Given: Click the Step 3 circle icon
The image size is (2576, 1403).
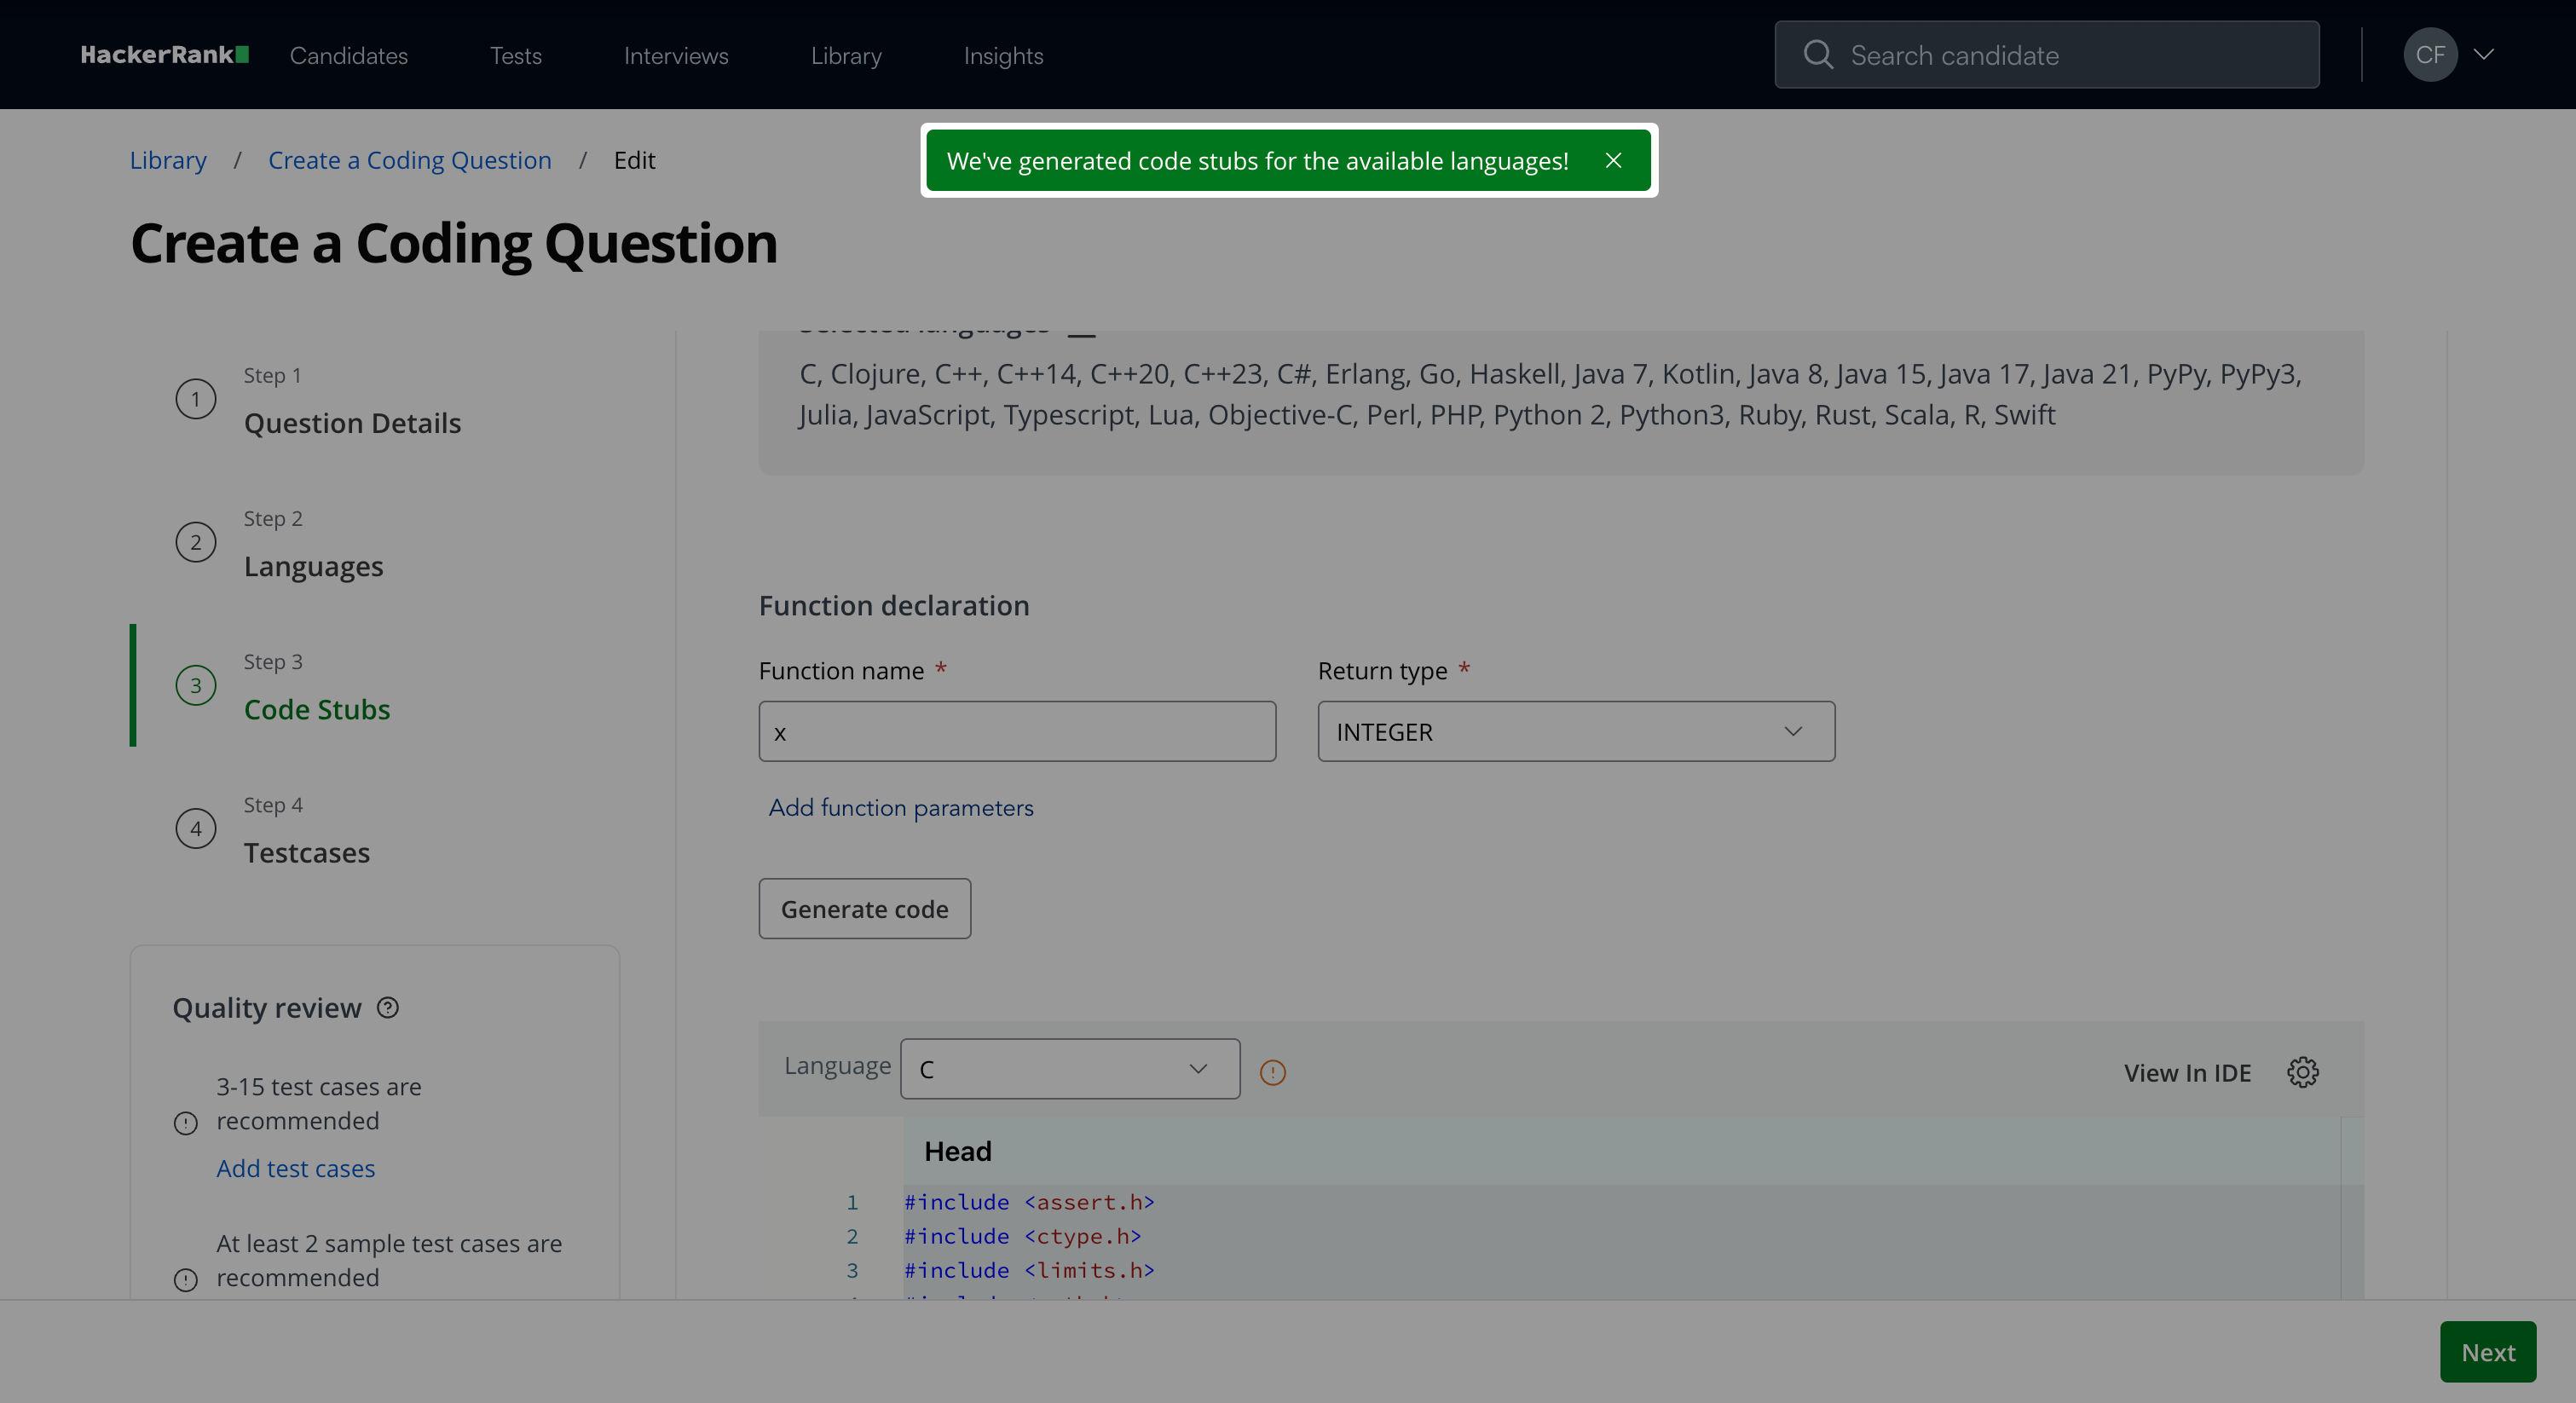Looking at the screenshot, I should [196, 686].
